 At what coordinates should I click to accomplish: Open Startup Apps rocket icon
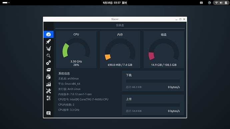(x=48, y=42)
